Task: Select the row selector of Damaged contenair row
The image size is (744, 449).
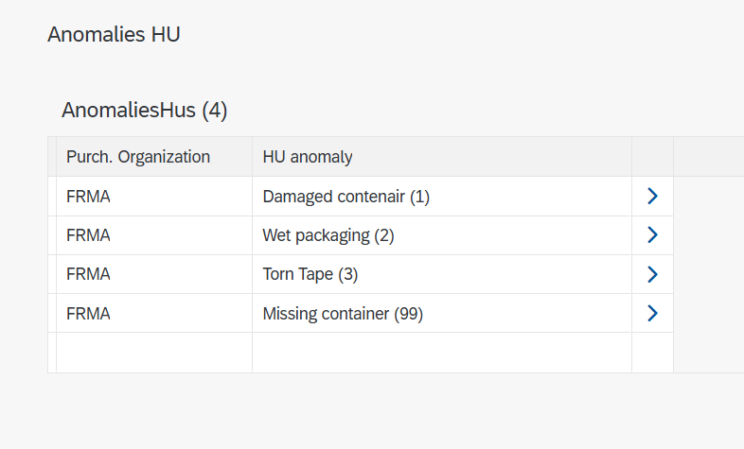Action: (52, 197)
